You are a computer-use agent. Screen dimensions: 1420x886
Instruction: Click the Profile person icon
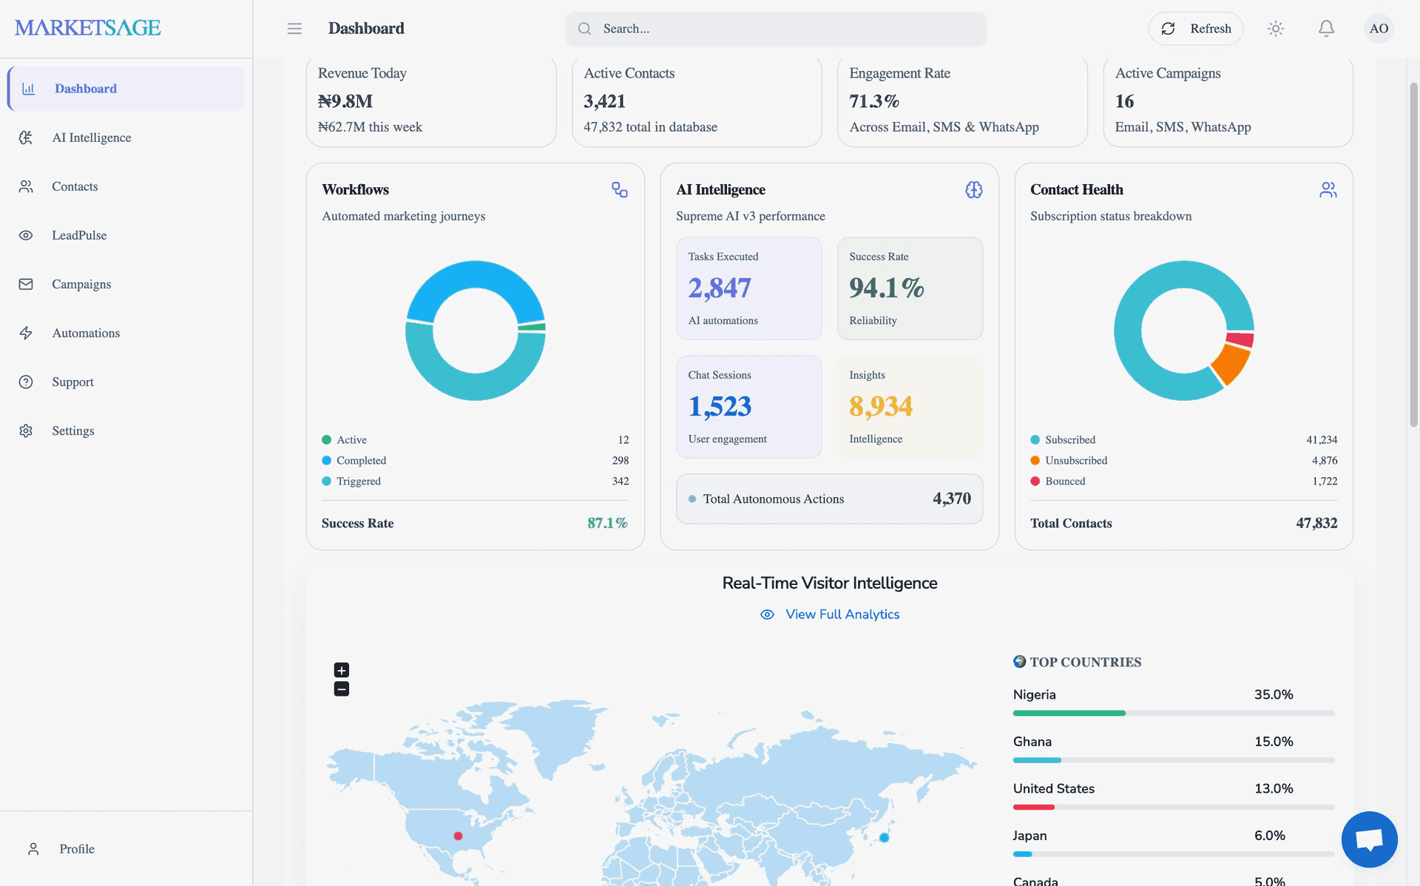(33, 849)
